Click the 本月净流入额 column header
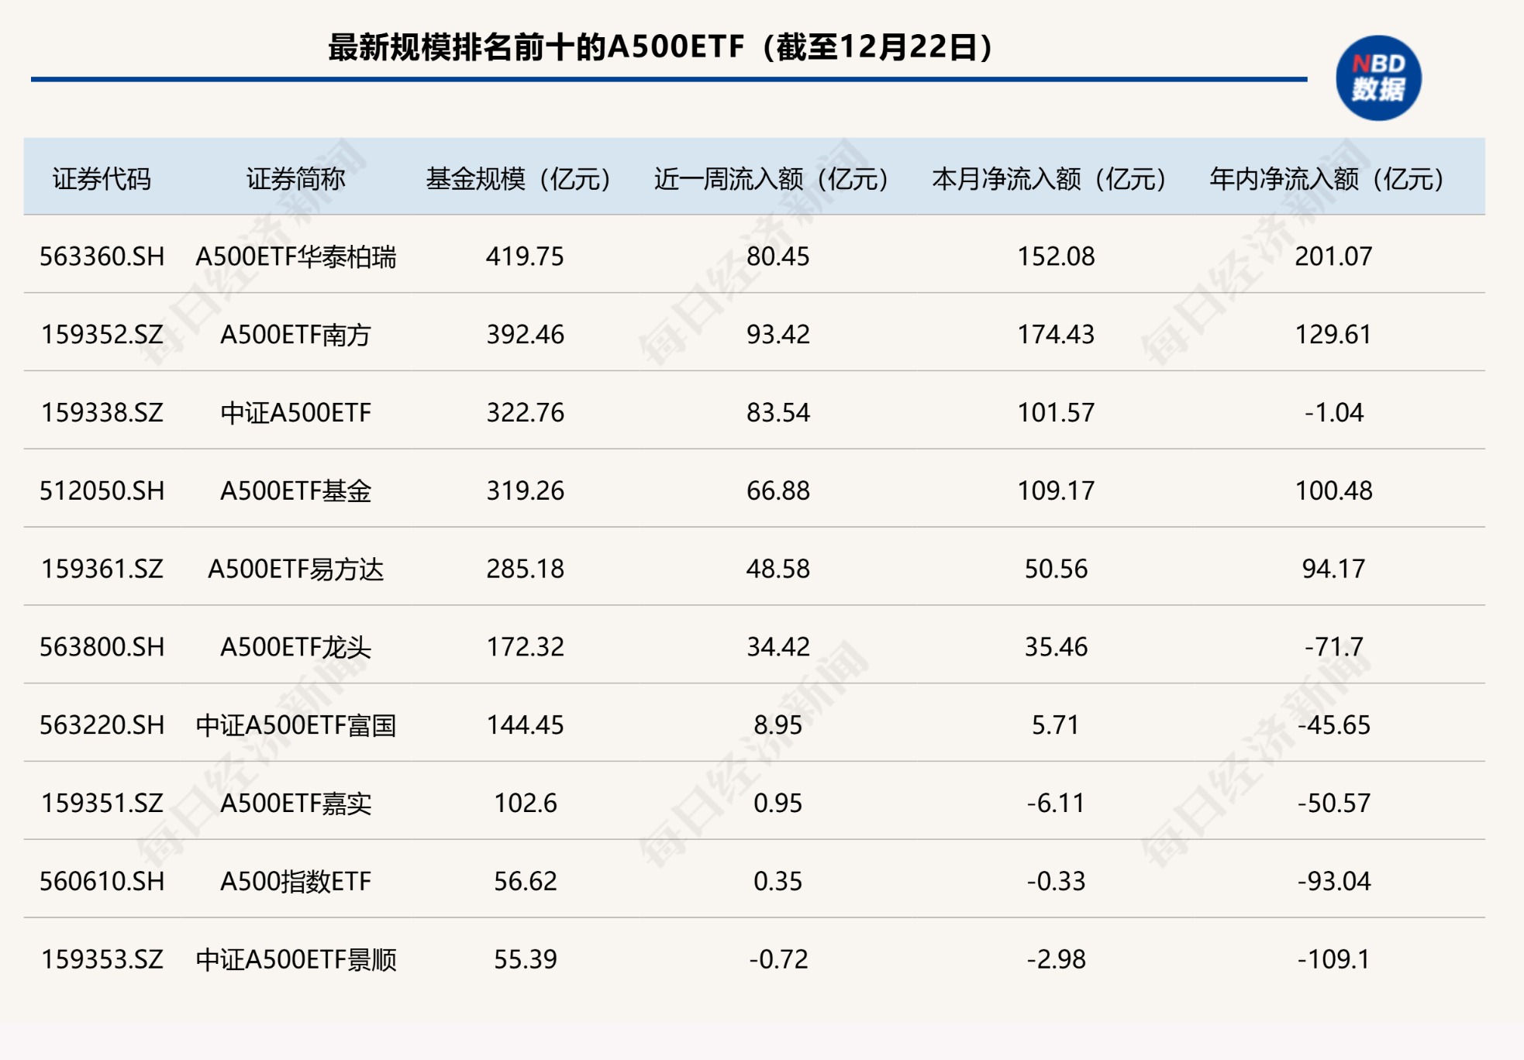Viewport: 1524px width, 1060px height. (1050, 179)
